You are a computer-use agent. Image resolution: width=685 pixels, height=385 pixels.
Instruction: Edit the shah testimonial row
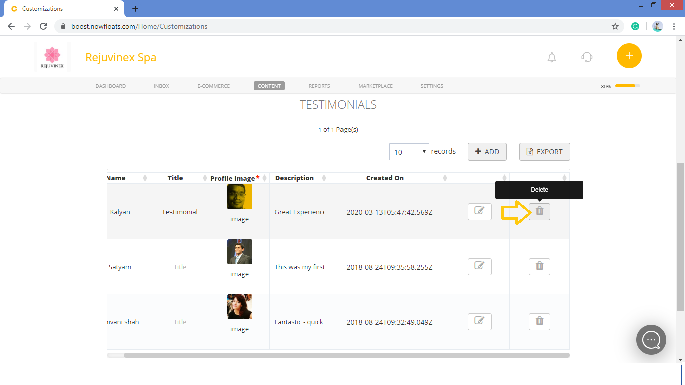480,322
